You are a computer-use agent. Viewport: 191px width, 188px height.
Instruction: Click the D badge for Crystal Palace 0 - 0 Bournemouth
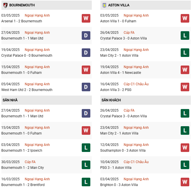point(86,53)
